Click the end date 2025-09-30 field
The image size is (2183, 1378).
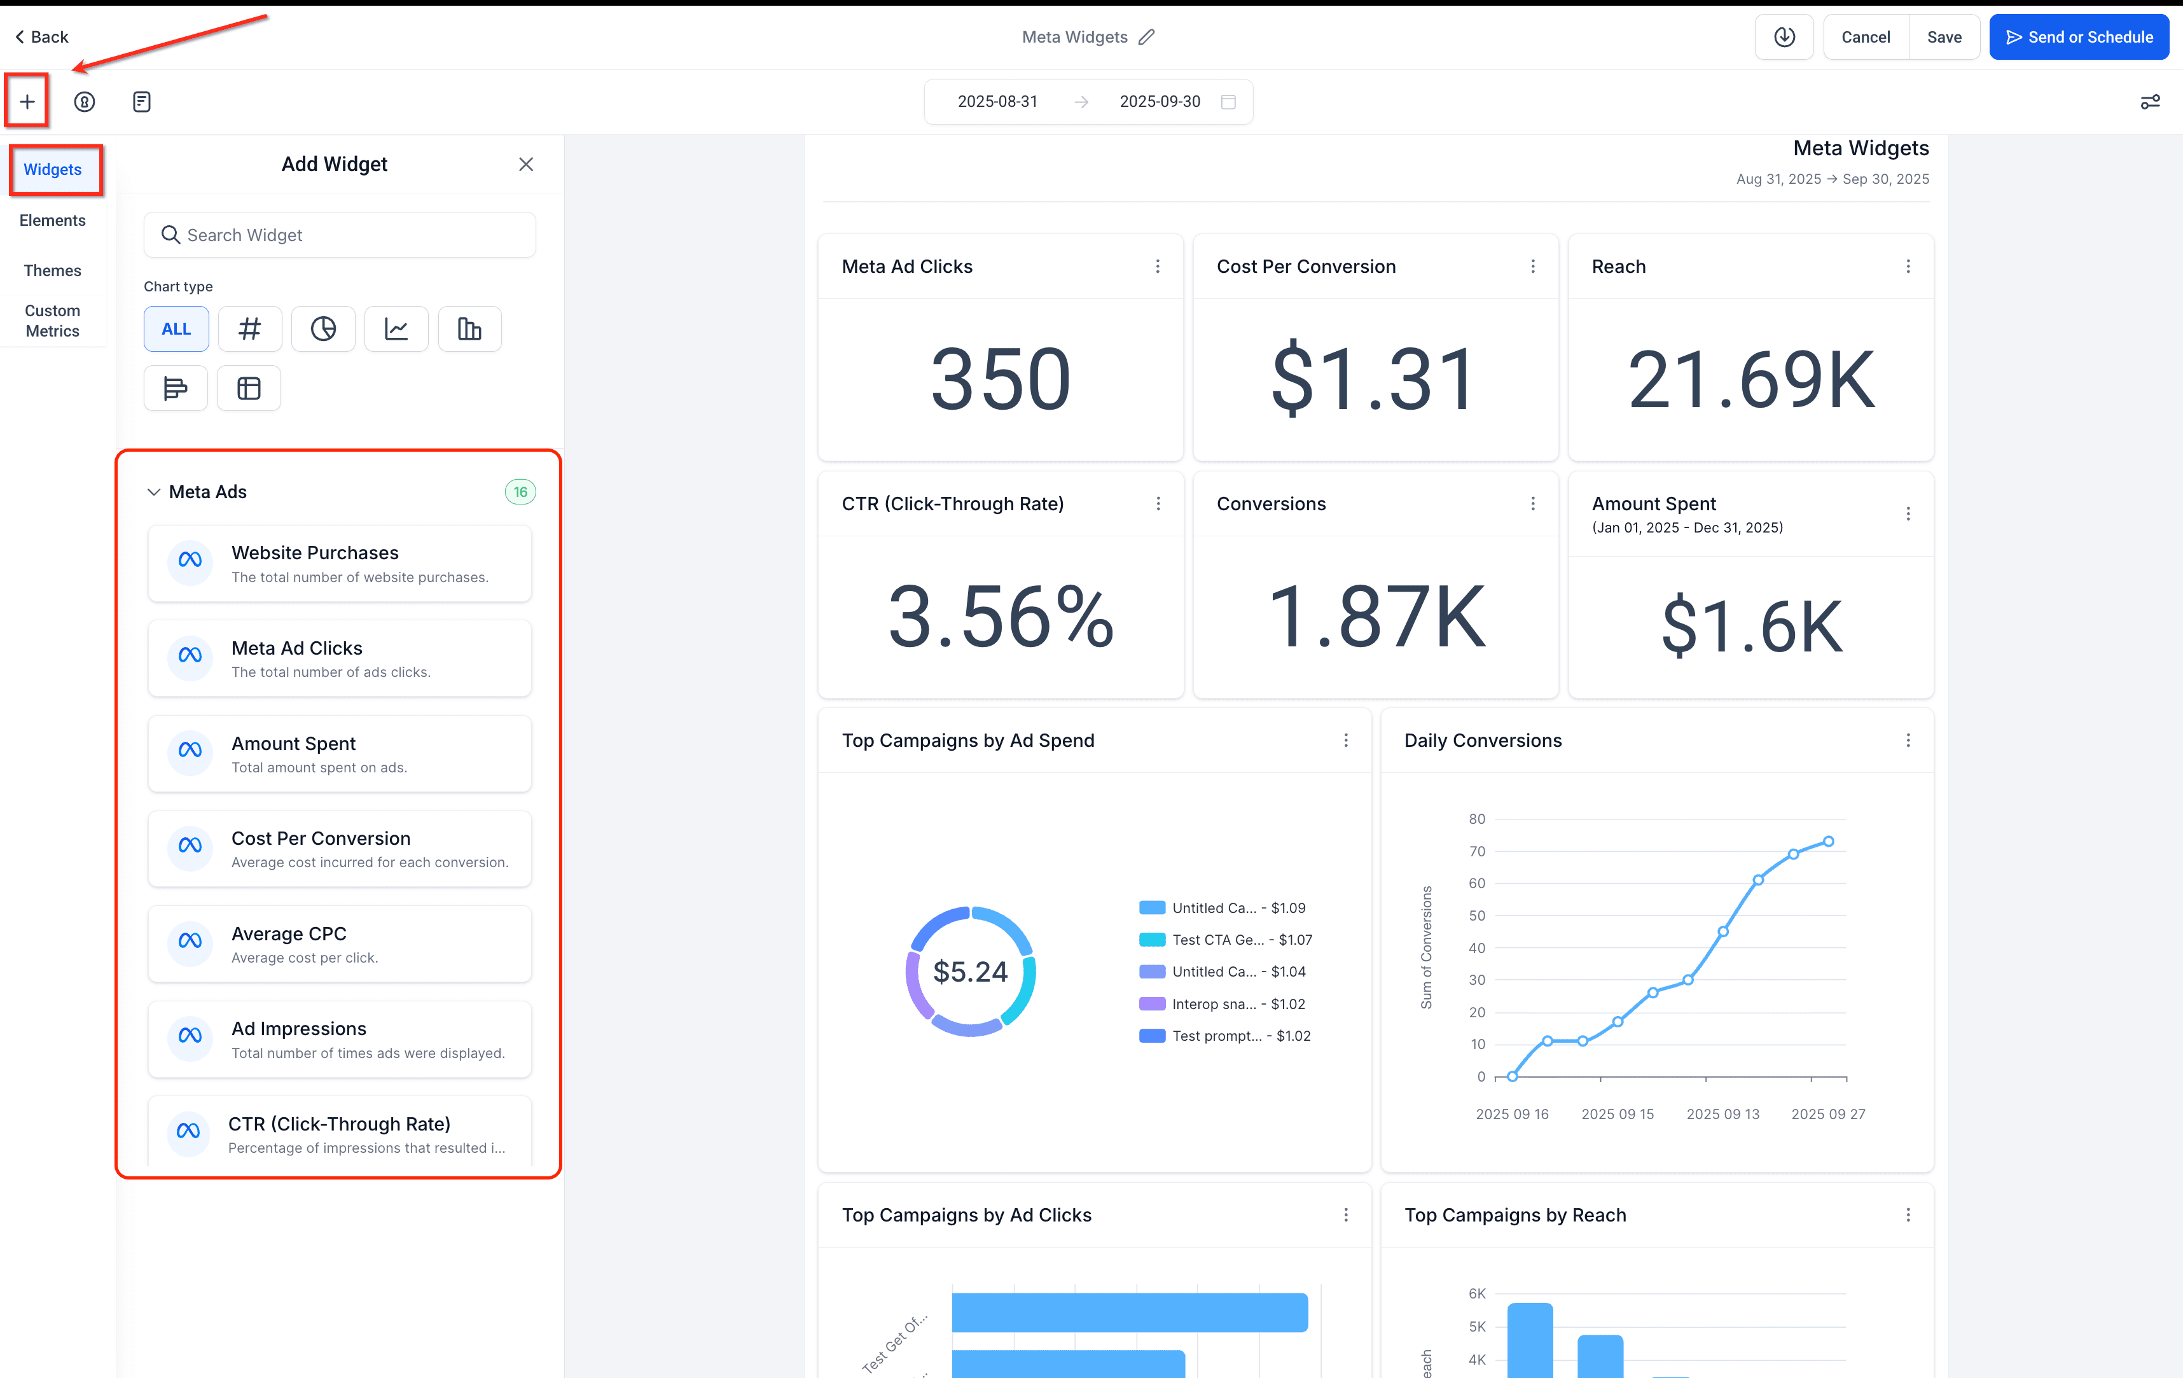[1160, 102]
